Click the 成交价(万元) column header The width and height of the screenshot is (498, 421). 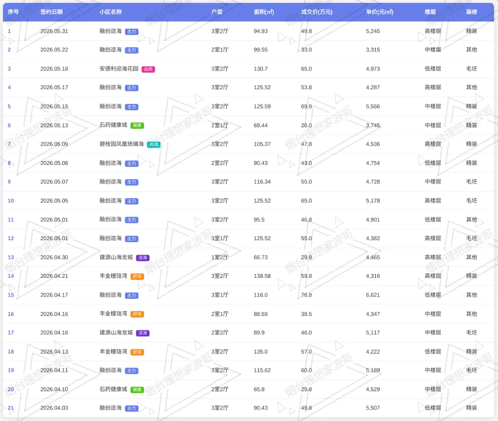tap(317, 12)
